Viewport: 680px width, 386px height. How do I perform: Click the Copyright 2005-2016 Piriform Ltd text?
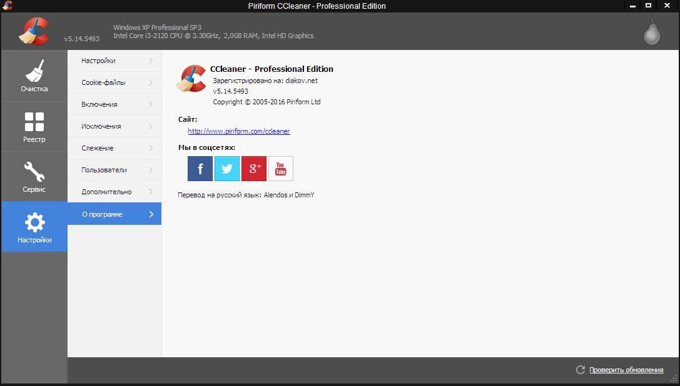(266, 102)
